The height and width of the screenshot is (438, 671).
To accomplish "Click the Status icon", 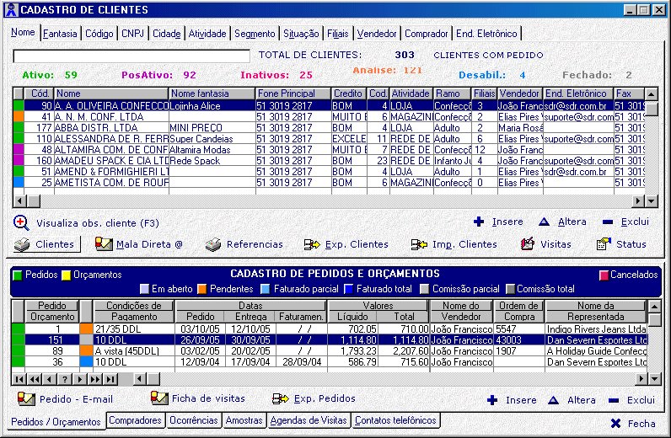I will click(604, 243).
